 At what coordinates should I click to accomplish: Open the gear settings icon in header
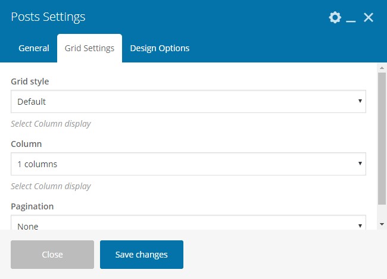point(335,17)
